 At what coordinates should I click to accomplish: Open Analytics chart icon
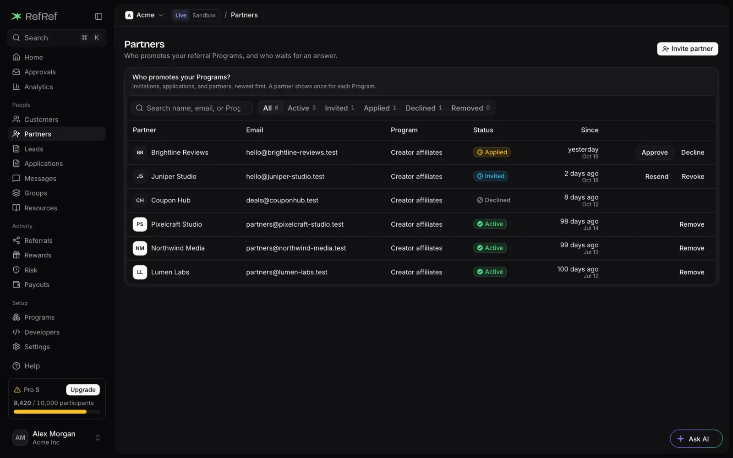click(16, 87)
